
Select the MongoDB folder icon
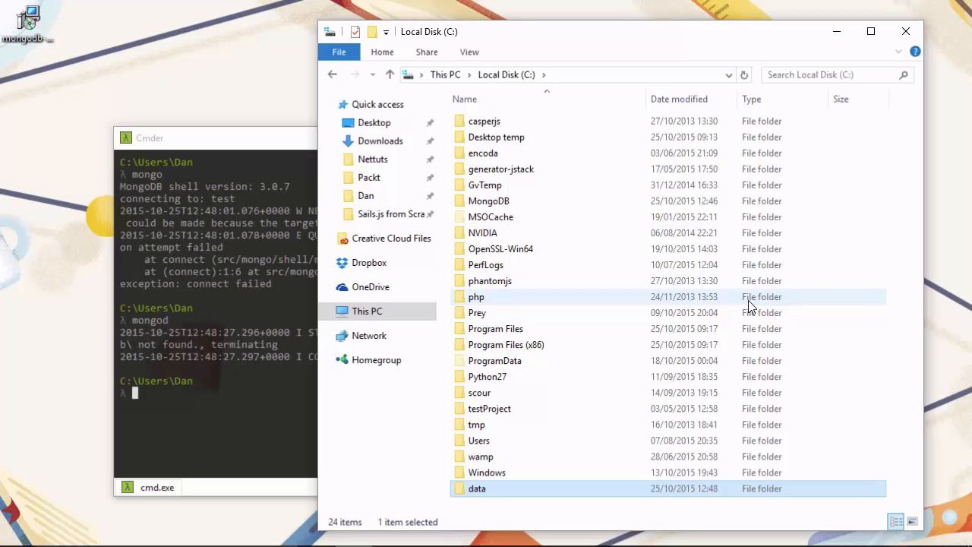[x=459, y=201]
